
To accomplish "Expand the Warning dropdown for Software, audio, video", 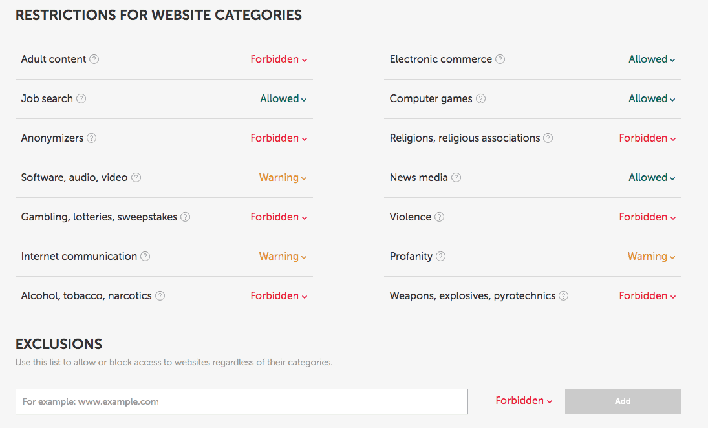I will tap(283, 177).
